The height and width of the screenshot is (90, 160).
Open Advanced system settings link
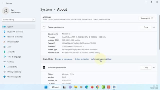(x=101, y=59)
